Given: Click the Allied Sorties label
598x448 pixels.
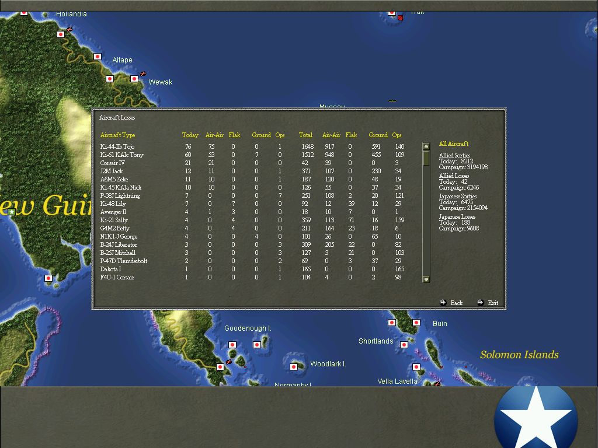Looking at the screenshot, I should [454, 155].
